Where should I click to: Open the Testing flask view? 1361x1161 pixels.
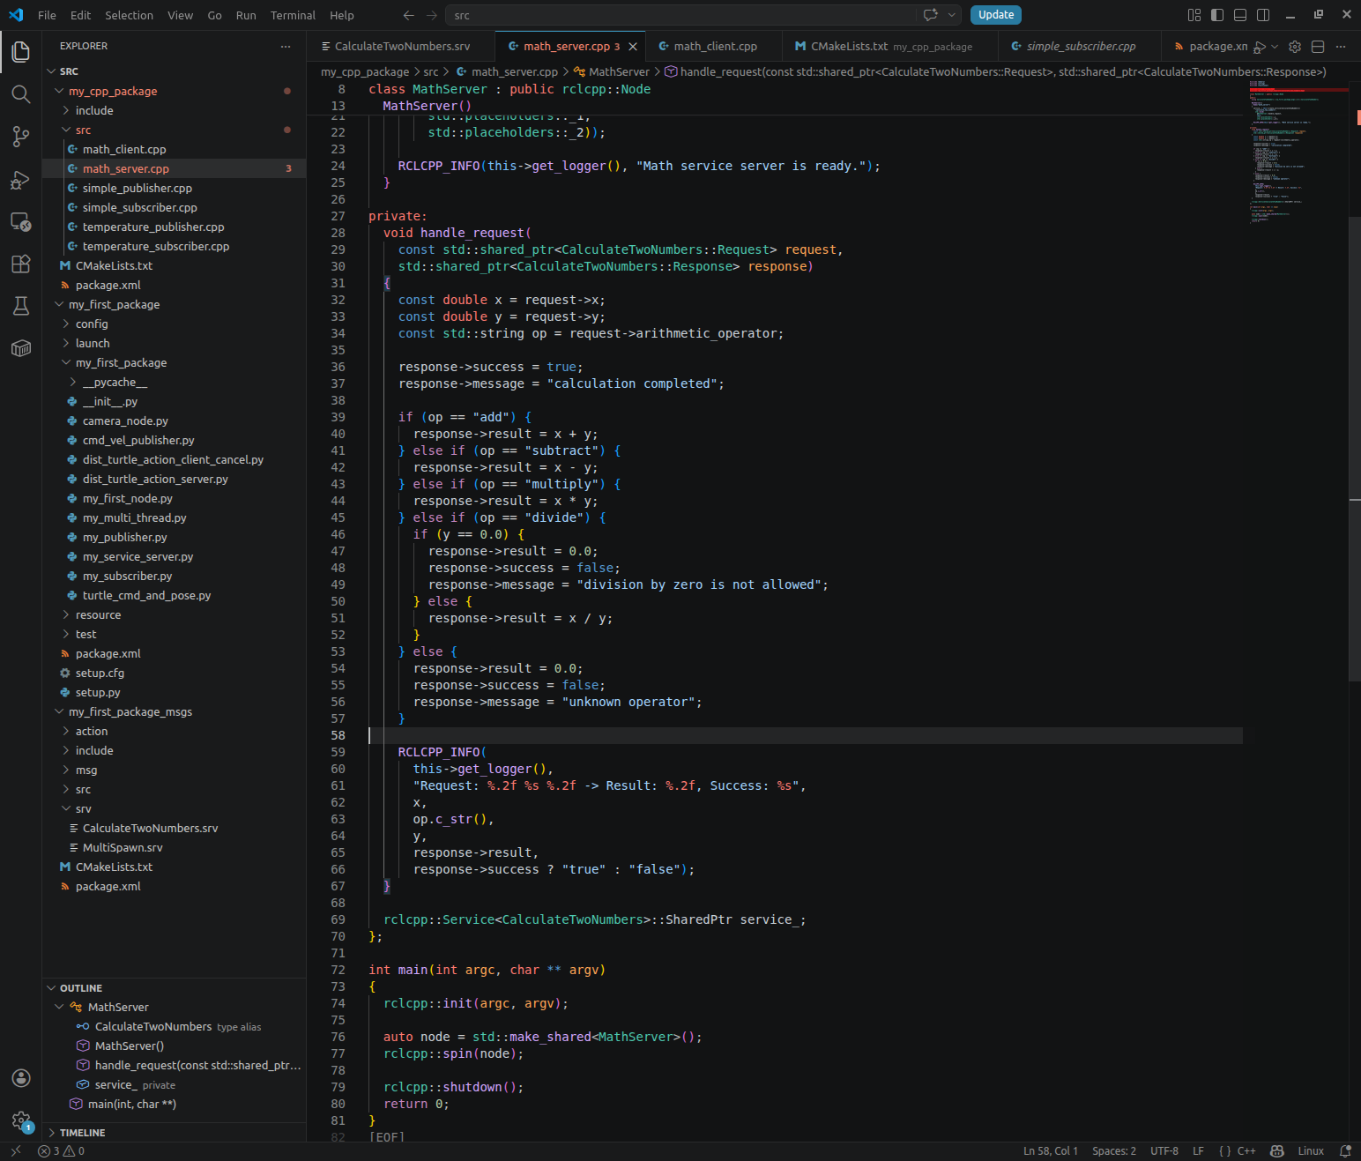[21, 306]
